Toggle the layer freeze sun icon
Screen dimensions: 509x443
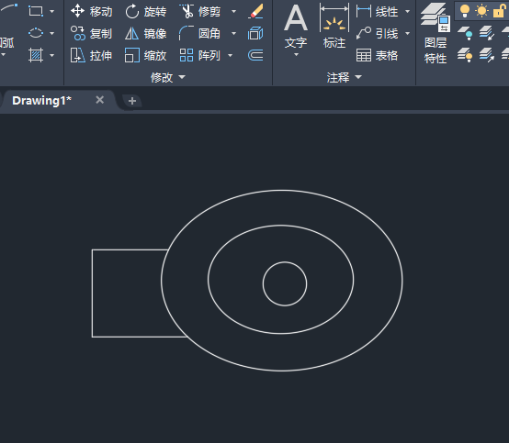point(481,11)
